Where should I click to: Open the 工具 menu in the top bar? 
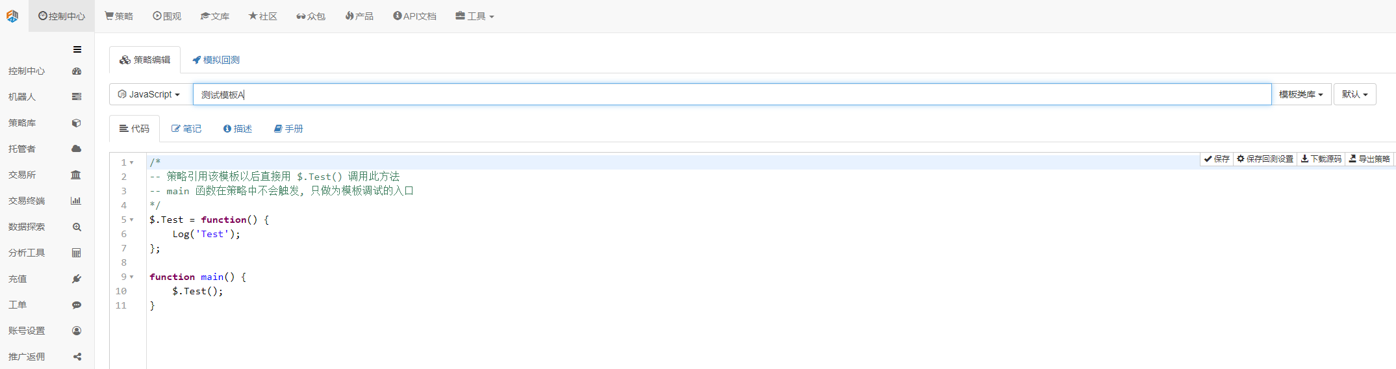[x=475, y=16]
